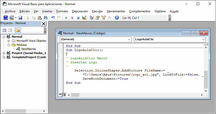
Task: Click code window horizontal scrollbar thumb
Action: point(75,95)
